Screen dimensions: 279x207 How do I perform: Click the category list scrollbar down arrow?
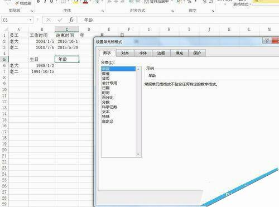coord(138,154)
